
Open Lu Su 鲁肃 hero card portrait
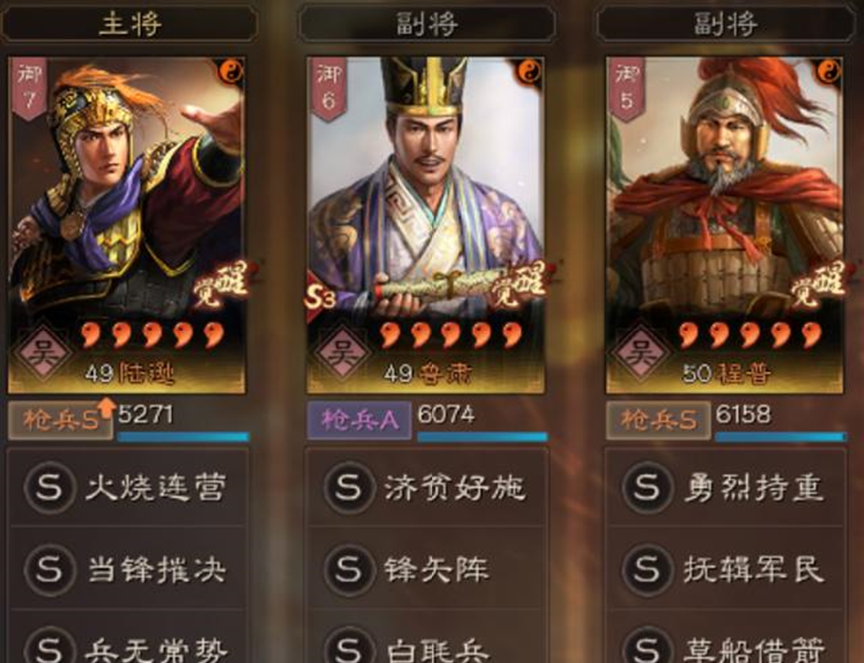[x=426, y=226]
